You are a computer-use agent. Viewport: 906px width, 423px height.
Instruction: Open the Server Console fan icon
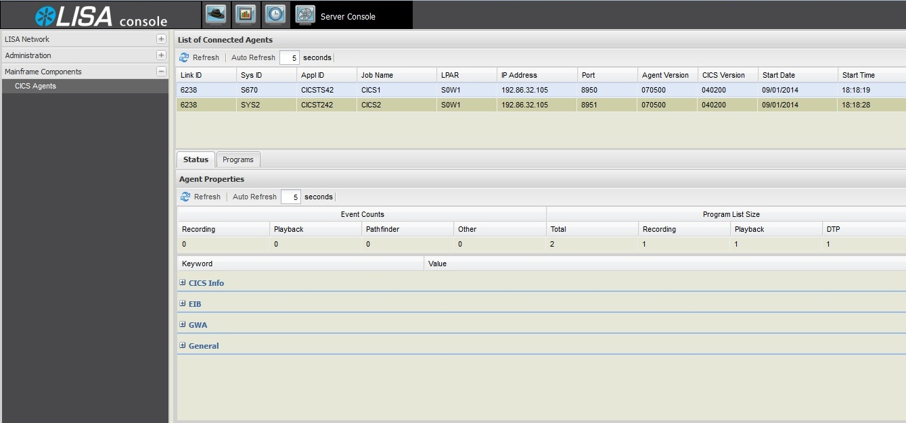pos(305,15)
